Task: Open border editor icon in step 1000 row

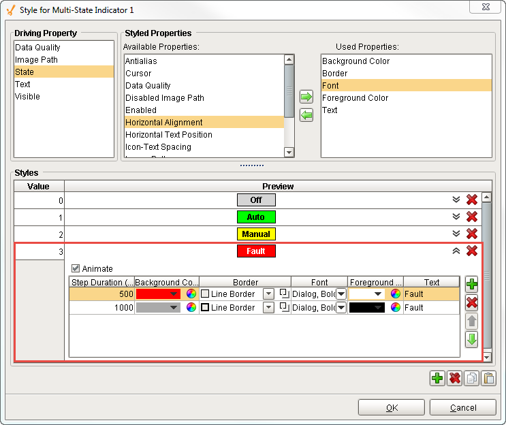Action: [x=284, y=307]
